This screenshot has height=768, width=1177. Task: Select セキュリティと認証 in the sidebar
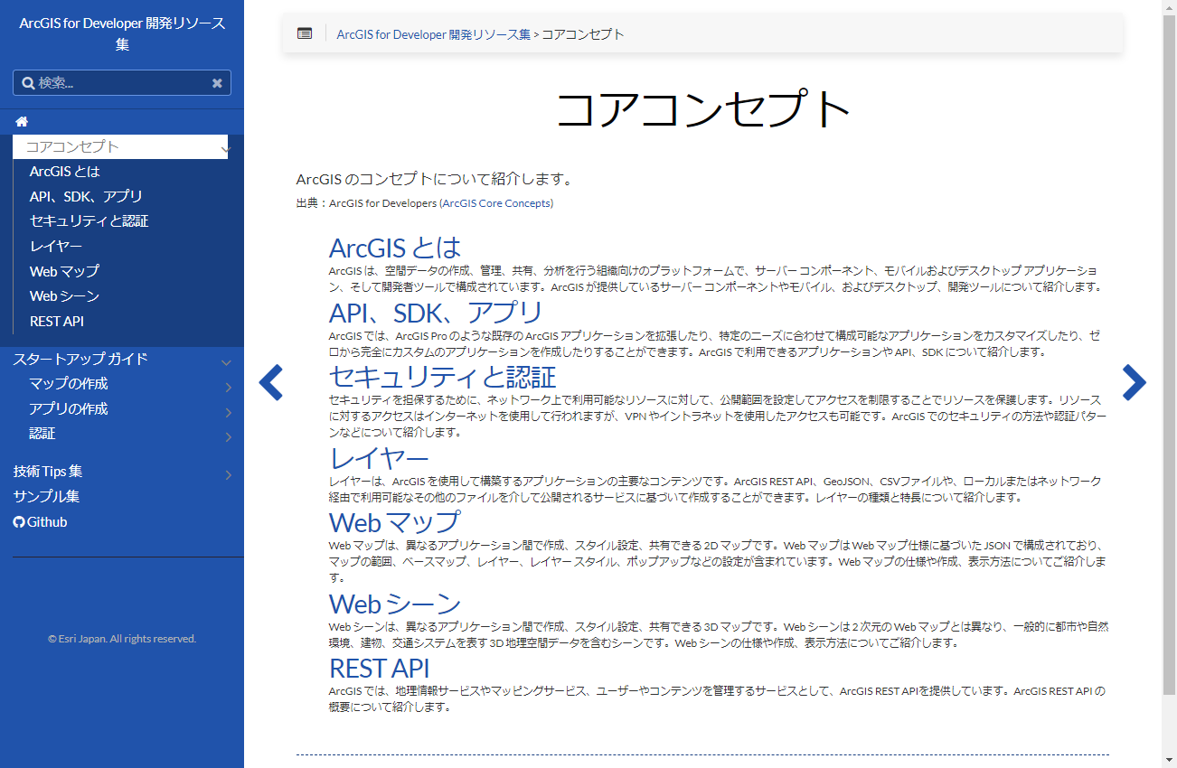[x=89, y=221]
